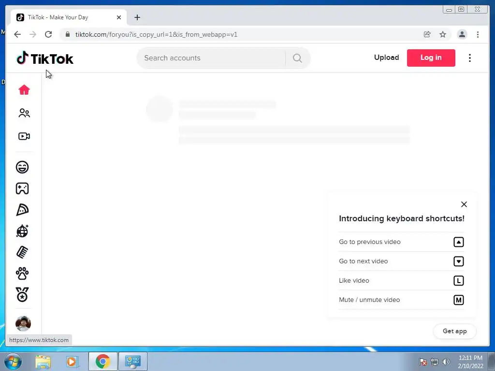
Task: Click the up arrow key icon
Action: tap(458, 242)
